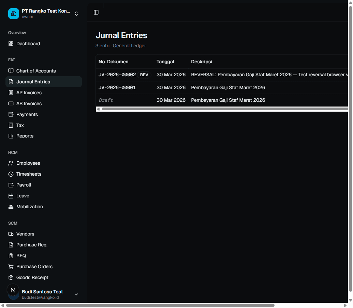Click the Journal Entries document icon
This screenshot has width=353, height=308.
tap(11, 82)
